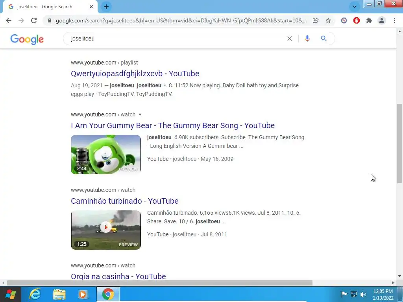403x302 pixels.
Task: Open the black blocked-circle extension icon
Action: click(x=344, y=20)
